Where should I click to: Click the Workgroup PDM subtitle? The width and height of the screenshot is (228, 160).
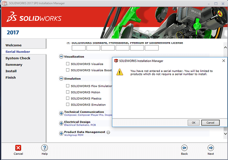coord(74,135)
